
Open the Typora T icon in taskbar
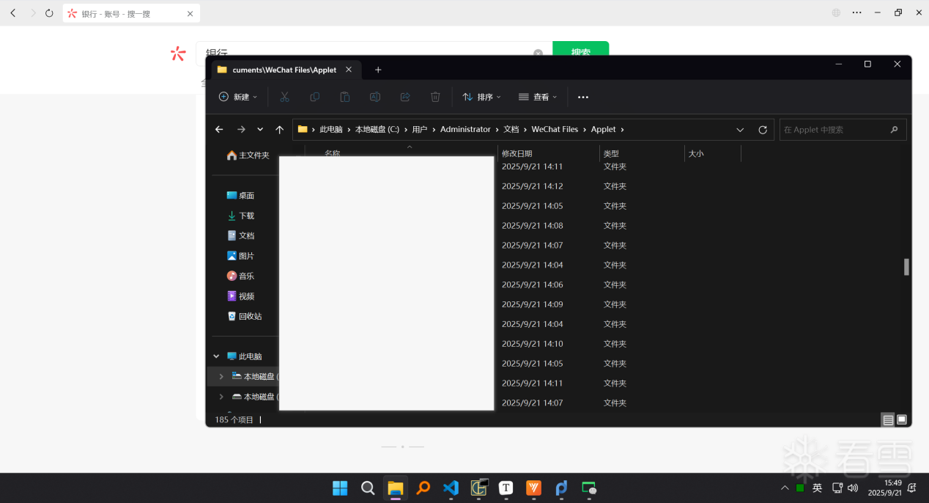506,488
